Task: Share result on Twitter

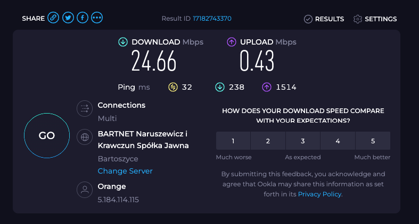Action: 68,18
